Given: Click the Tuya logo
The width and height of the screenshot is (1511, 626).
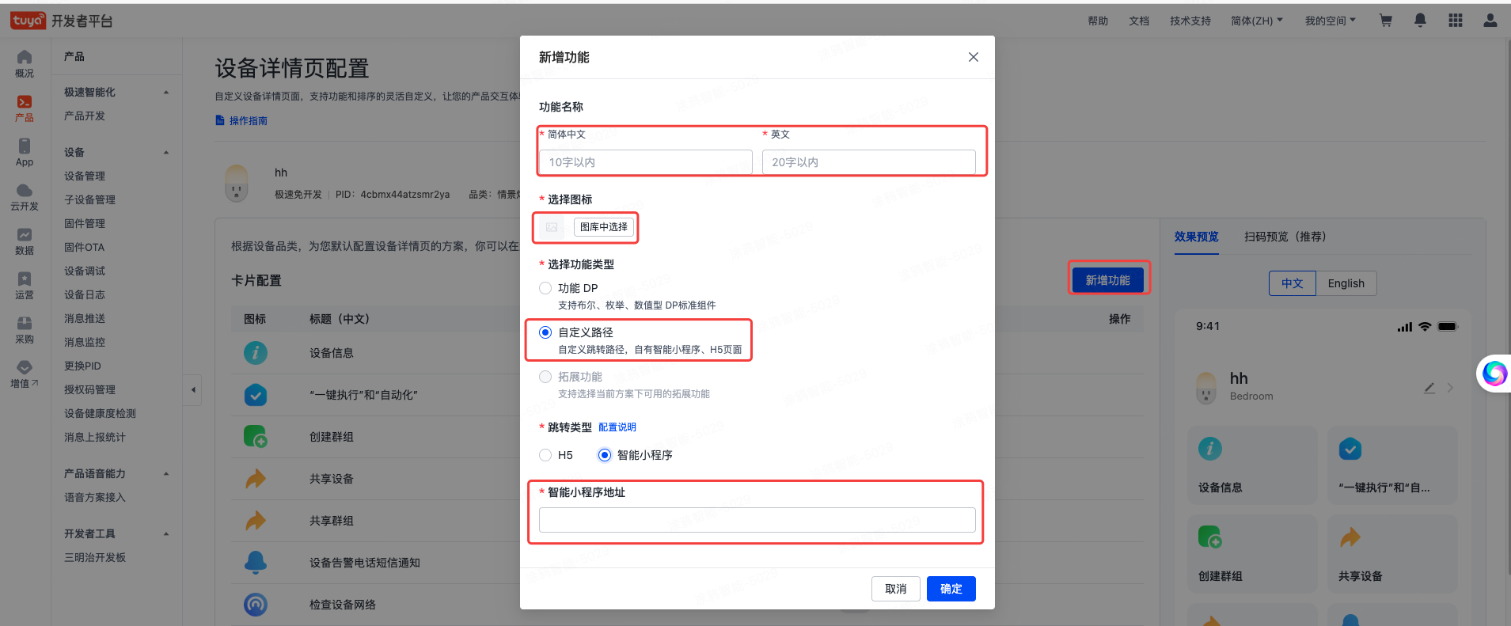Looking at the screenshot, I should click(x=28, y=21).
